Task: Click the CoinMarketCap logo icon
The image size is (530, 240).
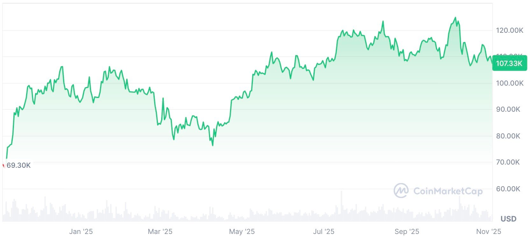Action: (401, 191)
